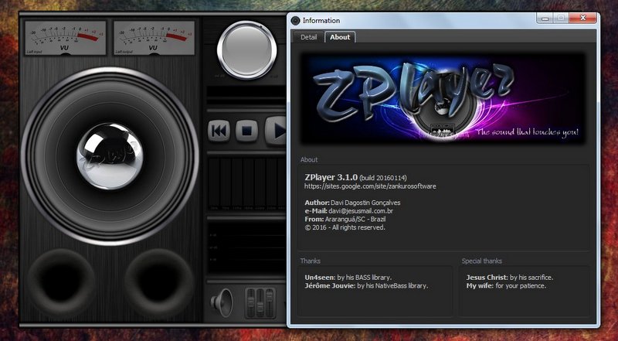Click the Information window title icon
Viewport: 618px width, 341px height.
click(295, 21)
